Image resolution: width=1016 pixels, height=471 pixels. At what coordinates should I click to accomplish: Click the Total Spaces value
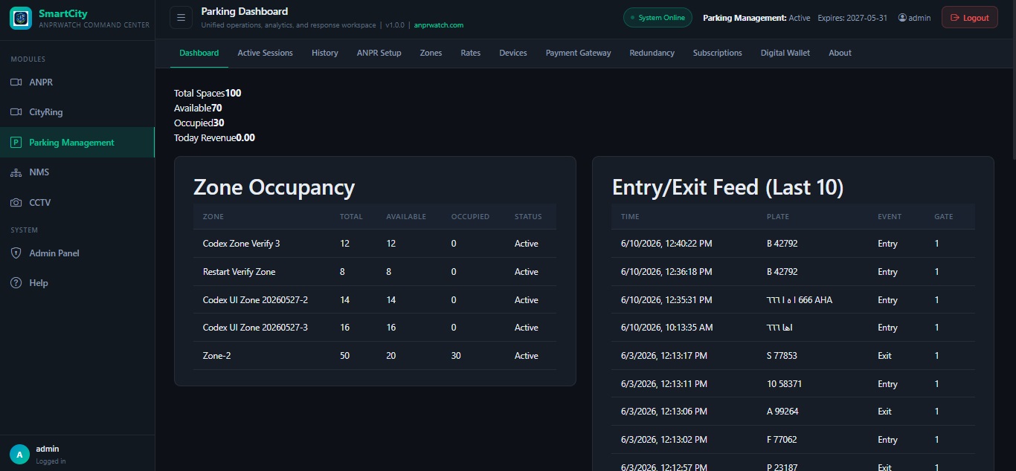(234, 94)
